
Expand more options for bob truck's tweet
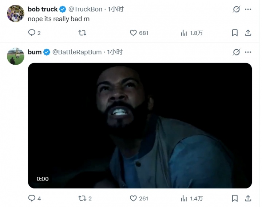coord(248,9)
